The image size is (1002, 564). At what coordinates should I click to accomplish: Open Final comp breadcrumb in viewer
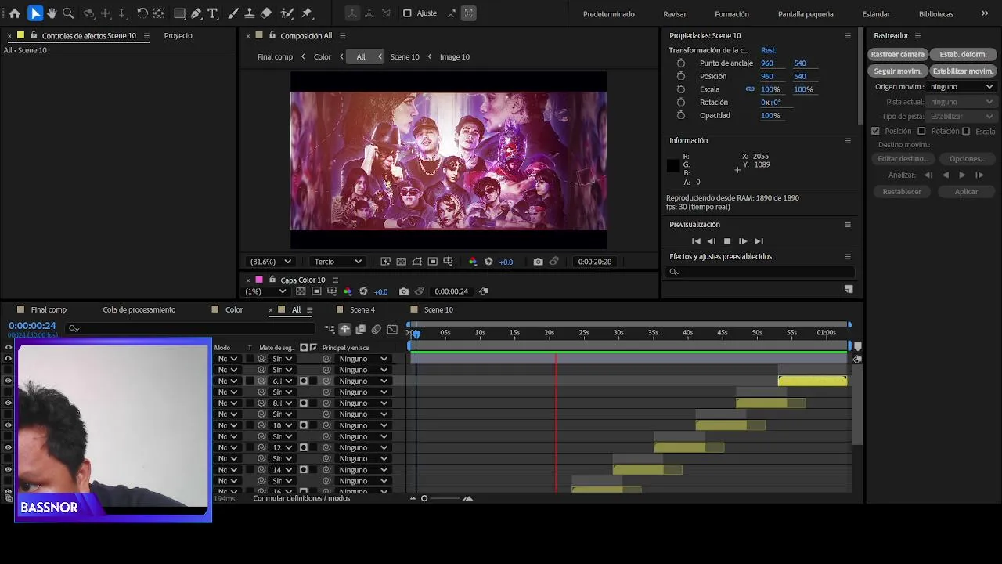pos(275,56)
